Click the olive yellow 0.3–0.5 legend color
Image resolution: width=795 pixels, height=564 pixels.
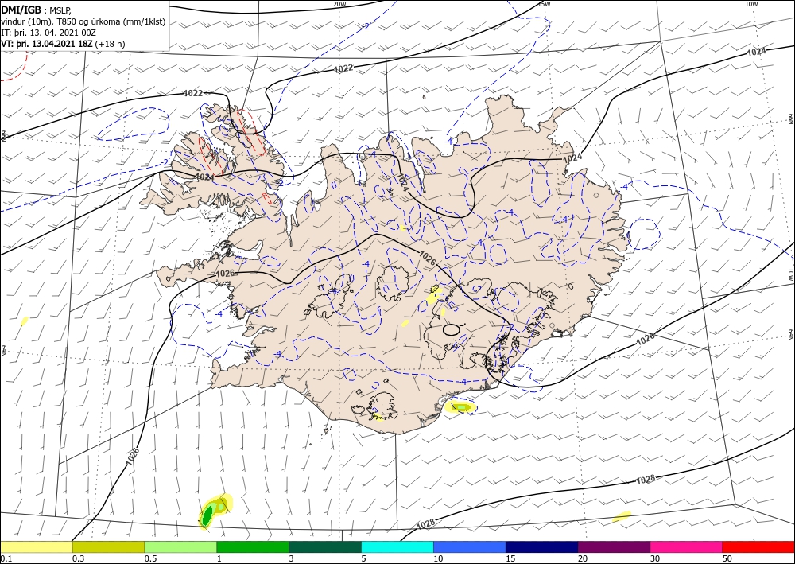coord(108,546)
